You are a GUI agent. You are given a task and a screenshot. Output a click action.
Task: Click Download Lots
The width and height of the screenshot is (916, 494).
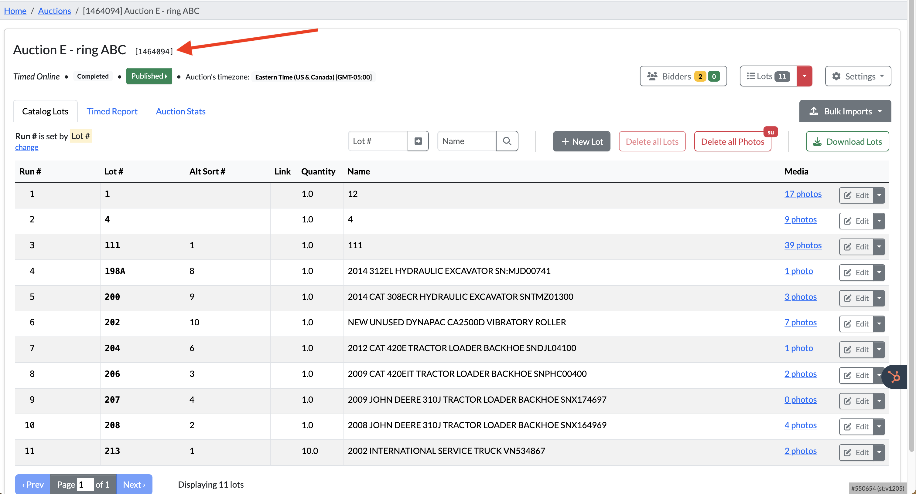pyautogui.click(x=847, y=141)
